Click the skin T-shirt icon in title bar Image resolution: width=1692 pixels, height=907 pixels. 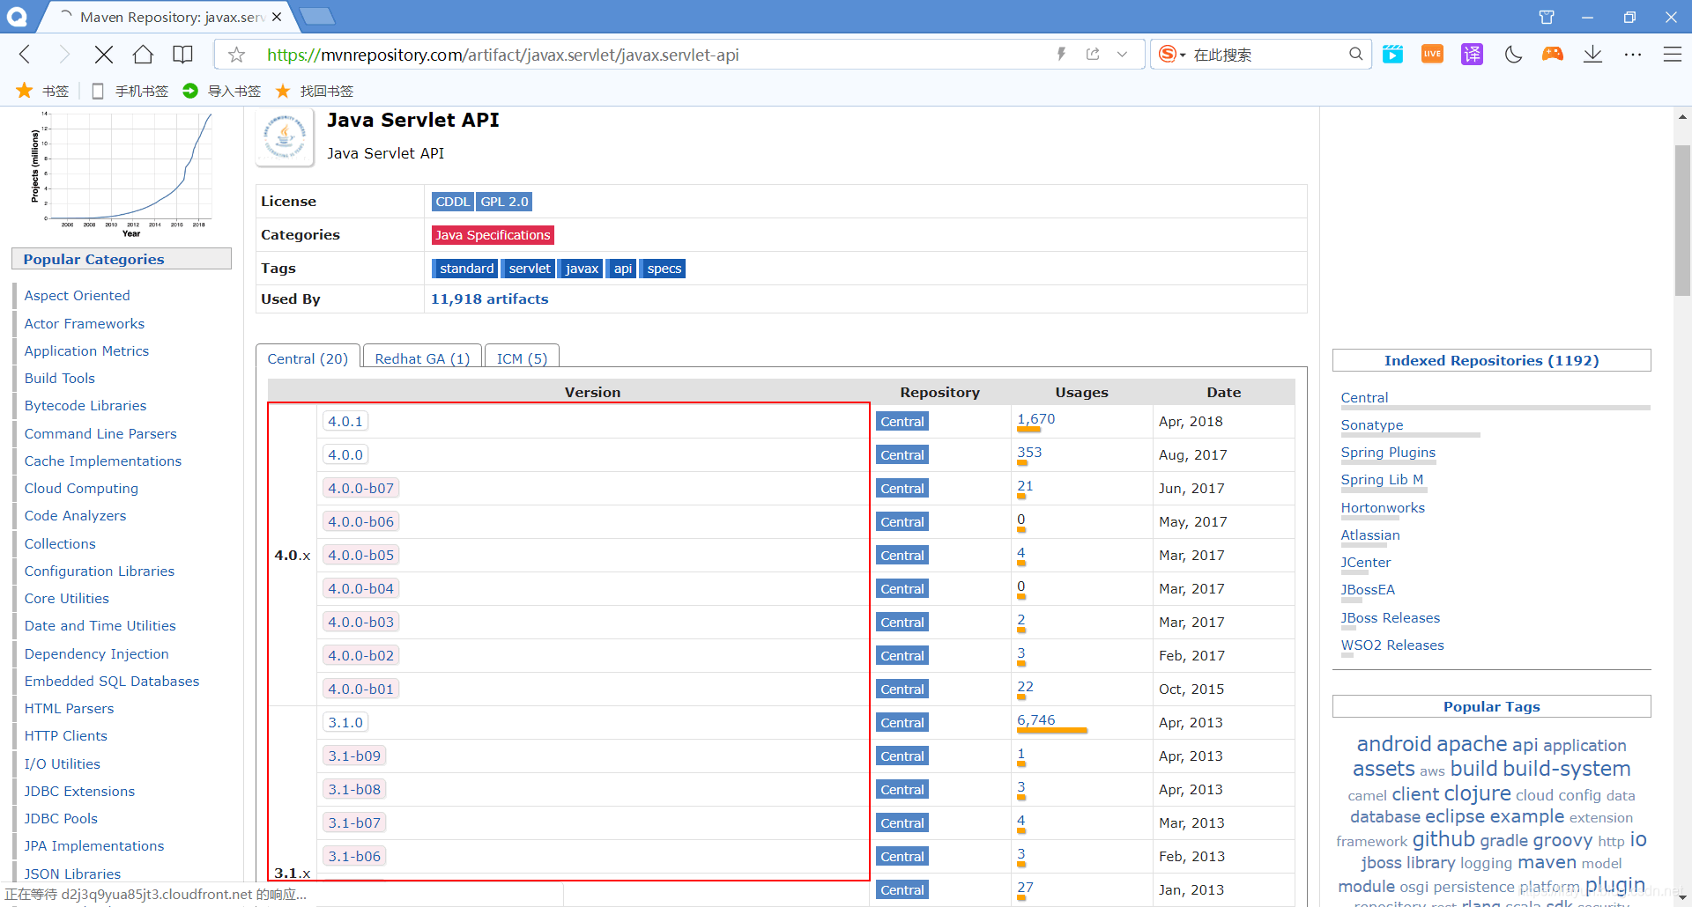pos(1547,17)
